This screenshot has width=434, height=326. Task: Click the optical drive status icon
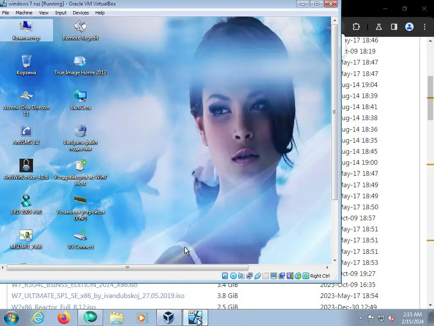[x=233, y=276]
